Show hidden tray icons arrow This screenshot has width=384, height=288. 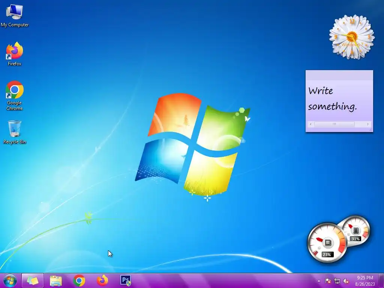coord(319,281)
